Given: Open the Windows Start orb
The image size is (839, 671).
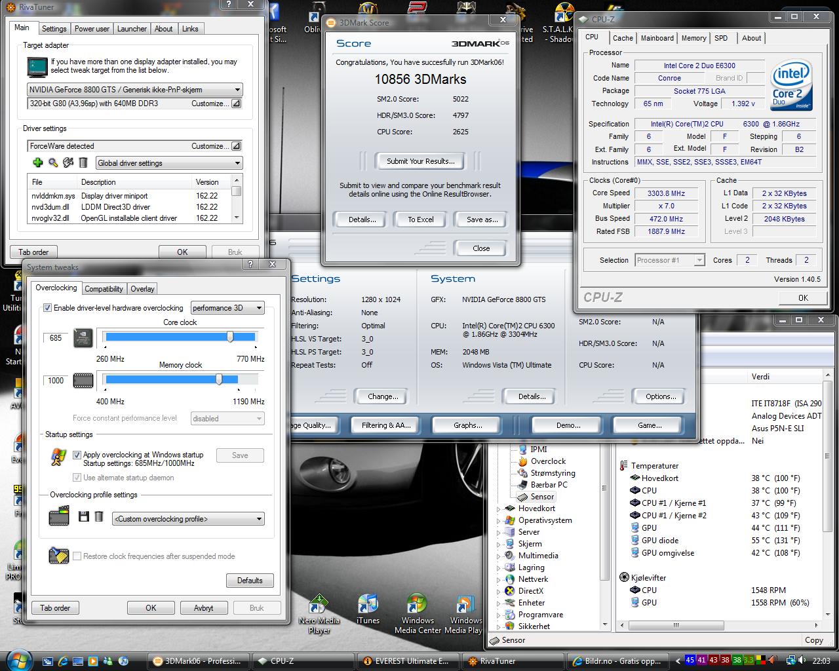Looking at the screenshot, I should 18,660.
